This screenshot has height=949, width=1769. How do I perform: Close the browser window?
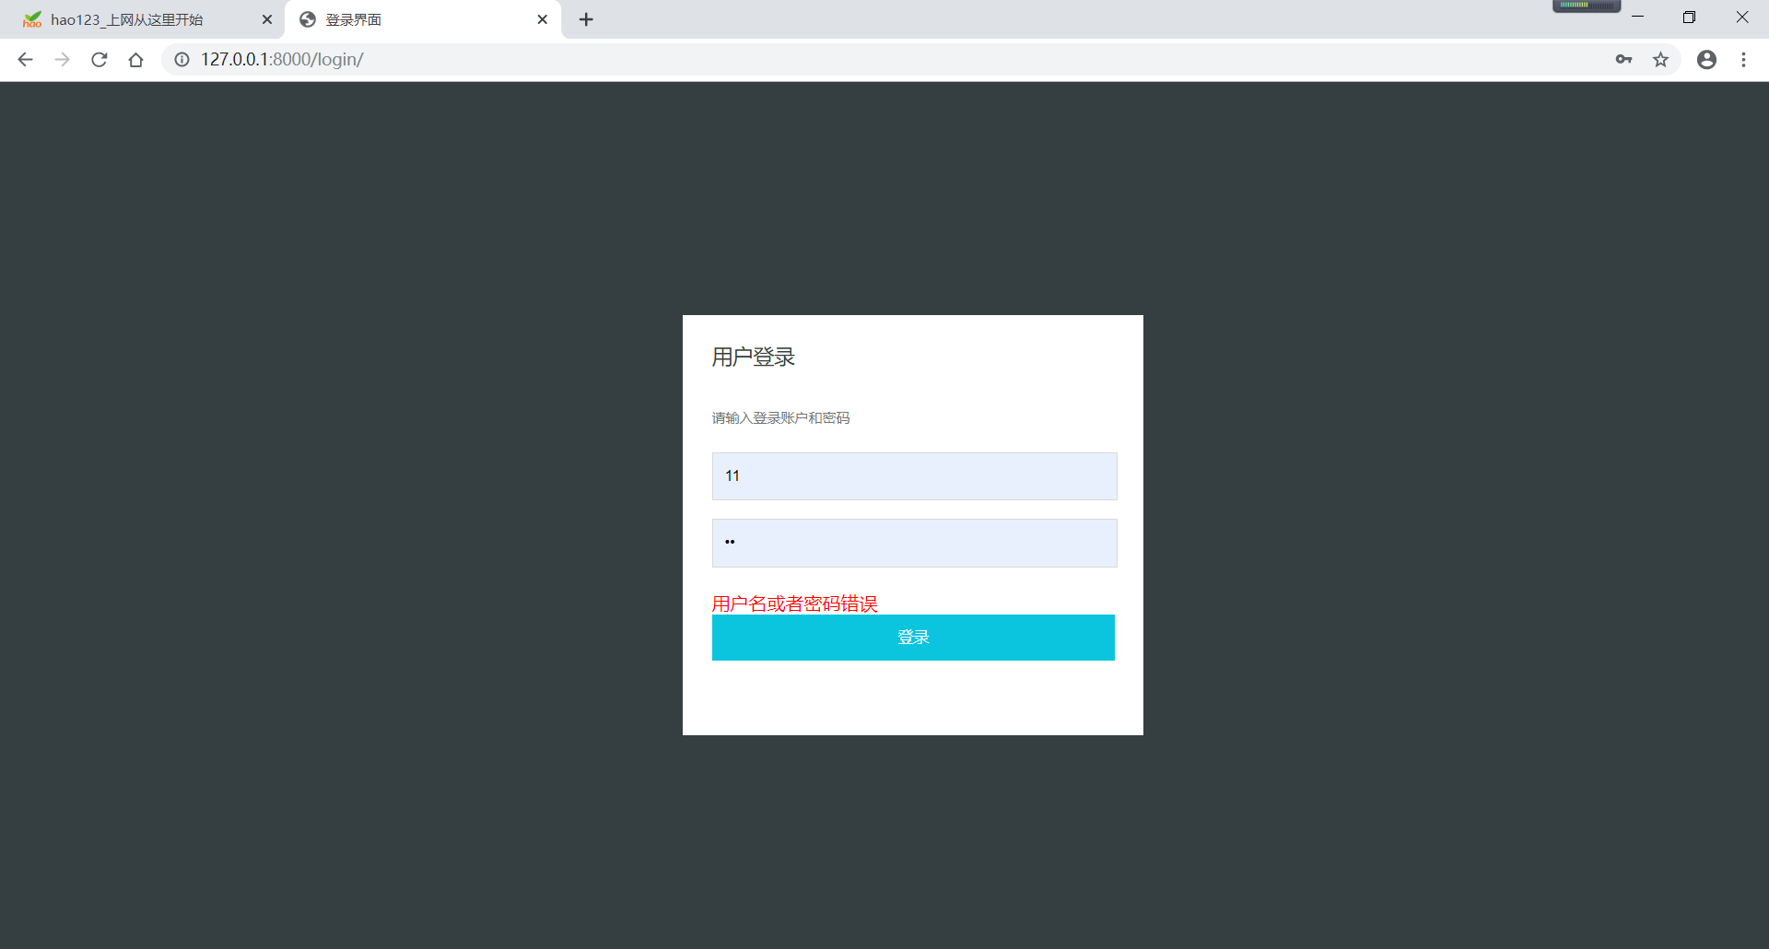pos(1741,17)
